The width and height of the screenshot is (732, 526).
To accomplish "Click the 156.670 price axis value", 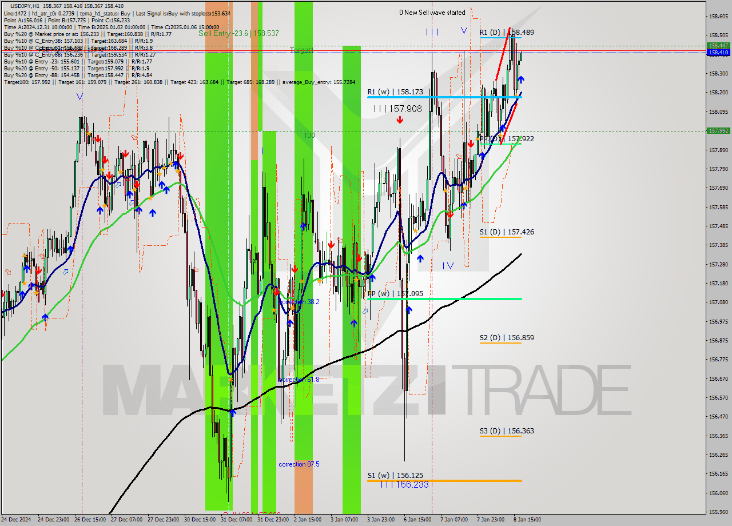I will (x=718, y=378).
